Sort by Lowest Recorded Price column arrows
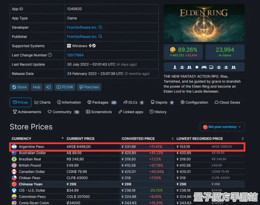Viewport: 260px width, 205px height. 243,139
